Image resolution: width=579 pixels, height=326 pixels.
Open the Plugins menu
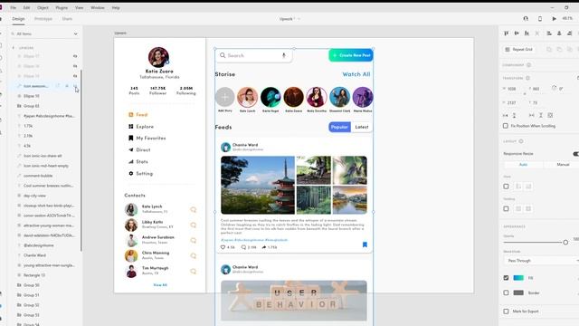point(62,7)
